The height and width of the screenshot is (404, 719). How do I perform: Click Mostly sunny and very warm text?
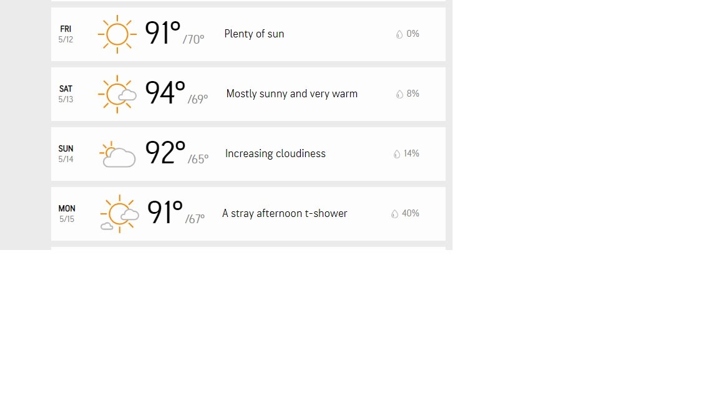click(291, 94)
